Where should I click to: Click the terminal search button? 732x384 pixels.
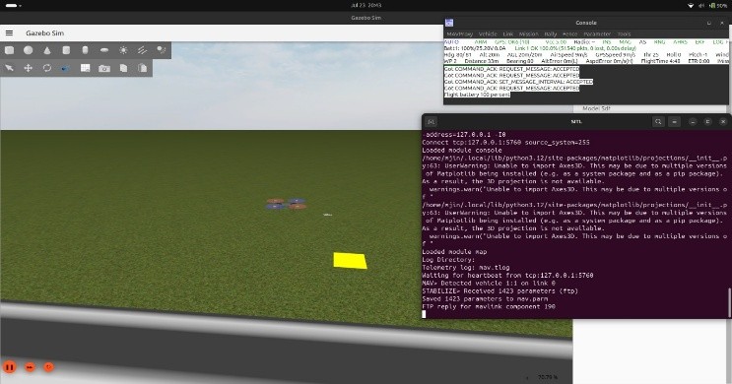coord(658,122)
